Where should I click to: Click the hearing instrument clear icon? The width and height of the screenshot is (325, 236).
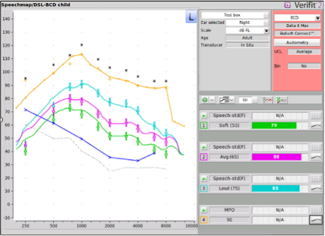coord(267,100)
